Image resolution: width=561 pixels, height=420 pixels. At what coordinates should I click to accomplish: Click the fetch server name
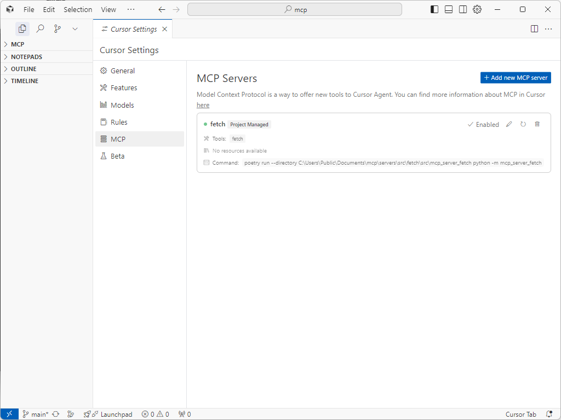pyautogui.click(x=217, y=124)
